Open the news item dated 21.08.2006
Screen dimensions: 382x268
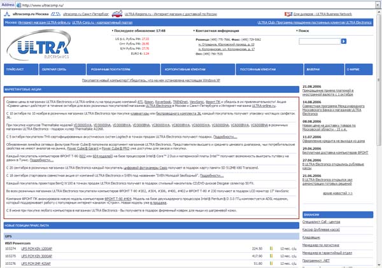click(x=328, y=92)
